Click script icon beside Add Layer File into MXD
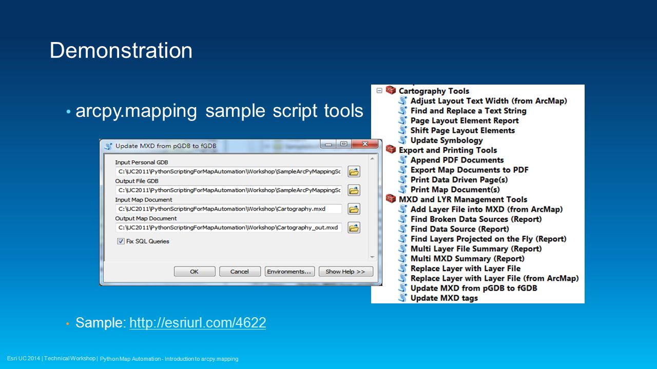Viewport: 657px width, 369px height. [403, 209]
